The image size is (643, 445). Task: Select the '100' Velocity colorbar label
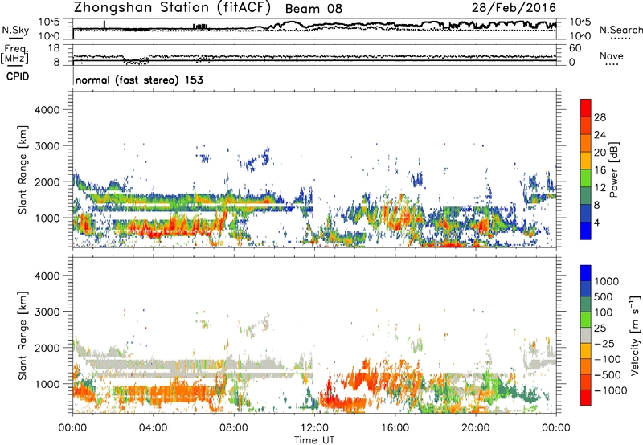coord(603,312)
